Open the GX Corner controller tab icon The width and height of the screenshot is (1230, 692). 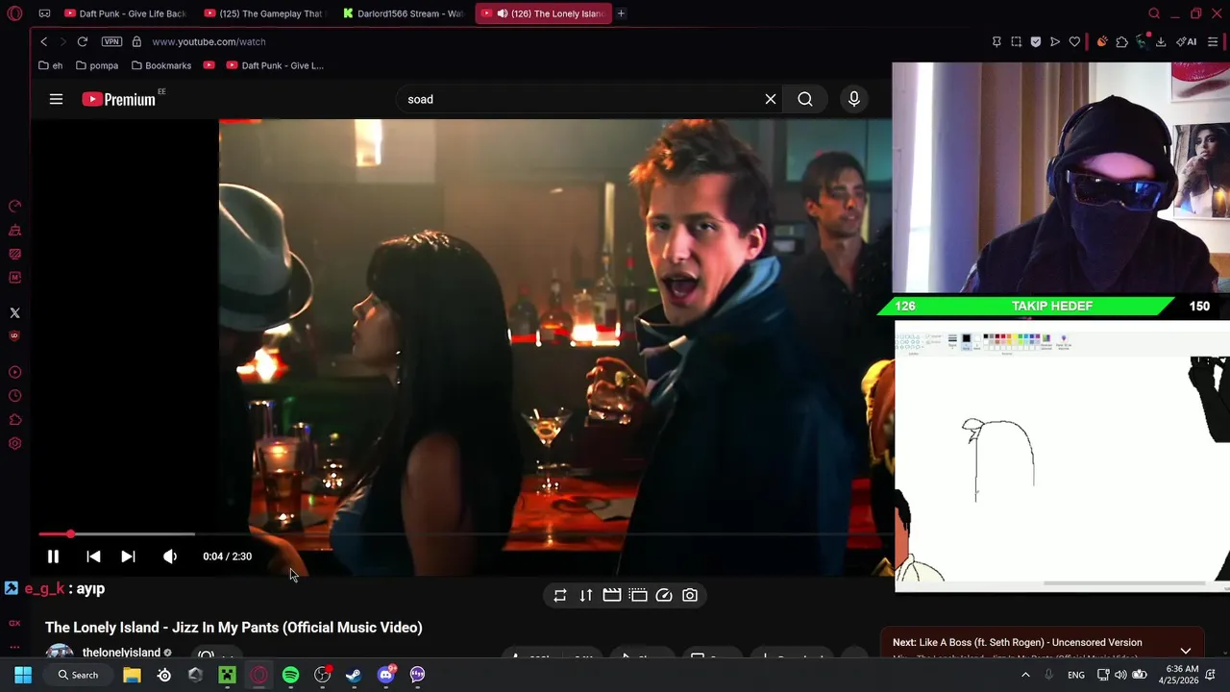pyautogui.click(x=44, y=13)
